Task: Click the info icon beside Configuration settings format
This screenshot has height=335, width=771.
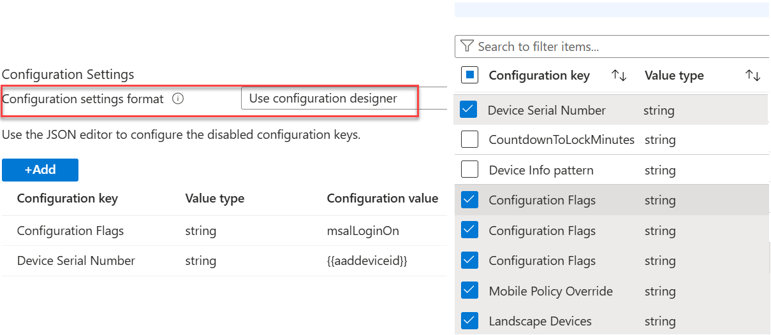Action: [x=179, y=99]
